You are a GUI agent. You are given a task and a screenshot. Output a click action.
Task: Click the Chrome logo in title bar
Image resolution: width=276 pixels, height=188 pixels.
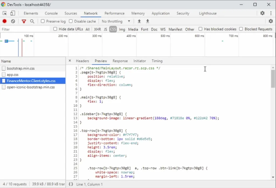[3, 5]
